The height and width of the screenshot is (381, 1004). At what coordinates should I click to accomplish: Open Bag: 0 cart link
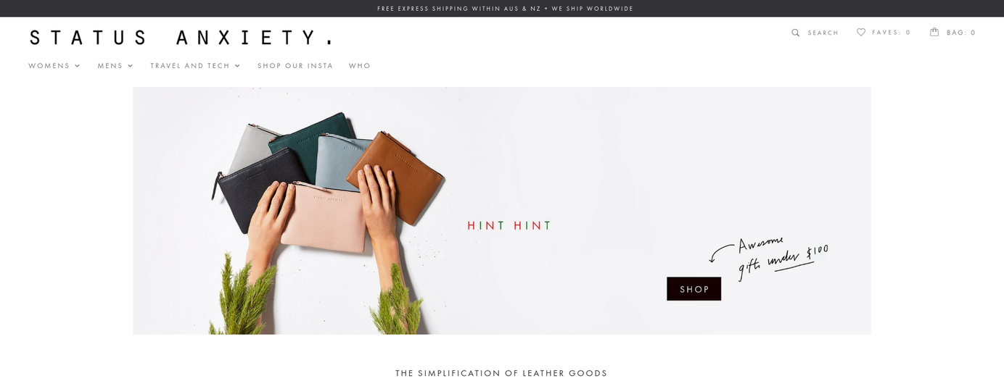pyautogui.click(x=961, y=33)
